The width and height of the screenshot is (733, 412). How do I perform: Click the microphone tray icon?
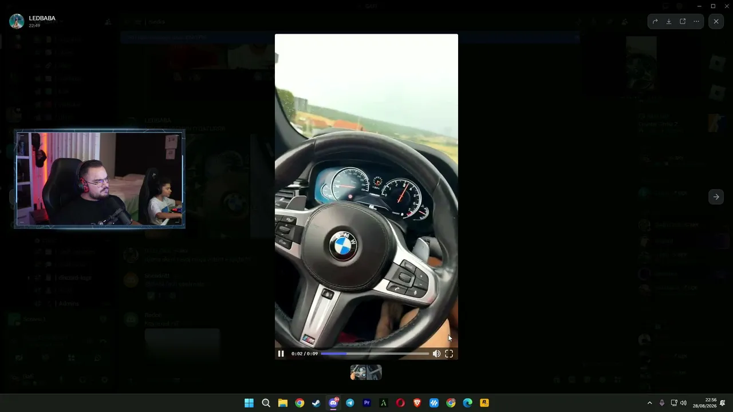[x=662, y=403]
